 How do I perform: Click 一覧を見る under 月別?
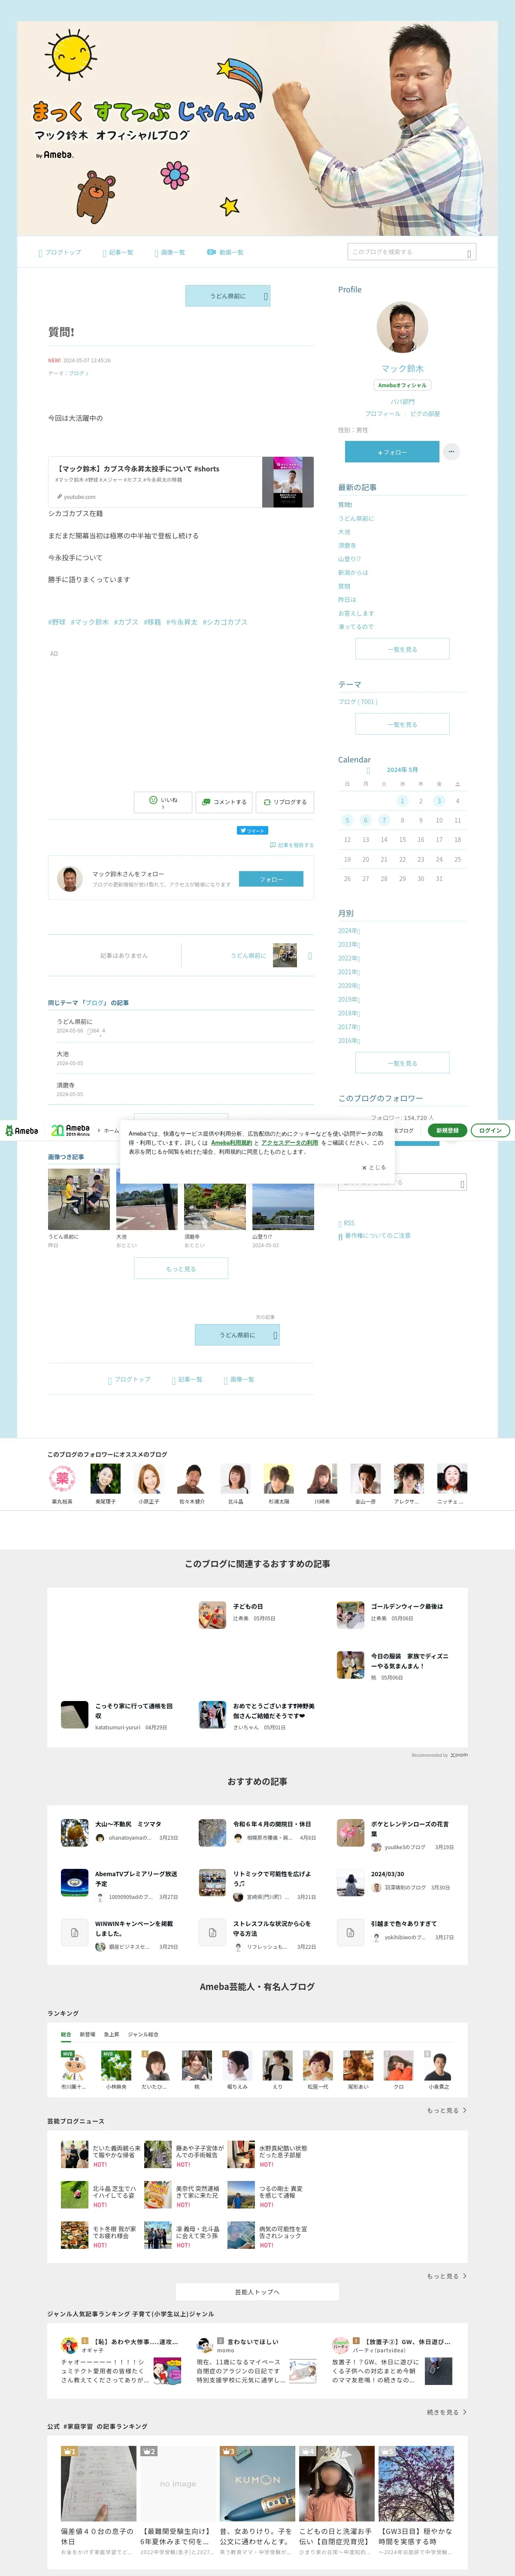402,1063
